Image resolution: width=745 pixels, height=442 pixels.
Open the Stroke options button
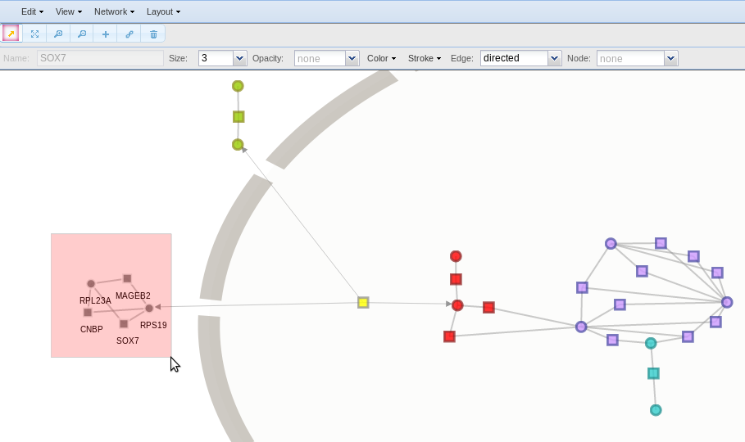tap(425, 58)
